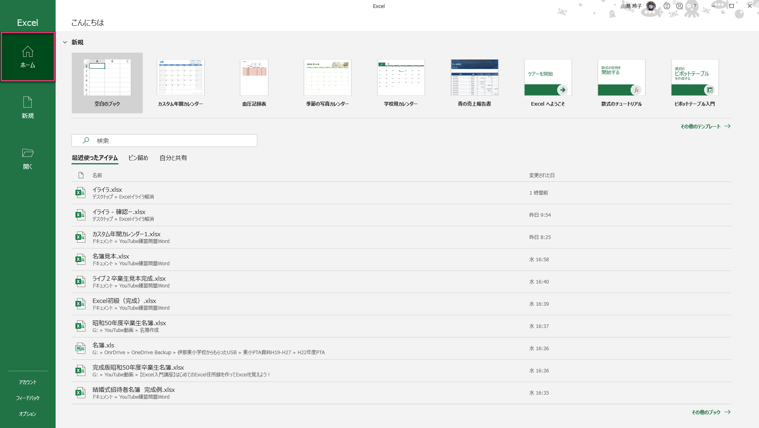Sort by 変更された日 column header
The height and width of the screenshot is (428, 759).
pos(542,175)
